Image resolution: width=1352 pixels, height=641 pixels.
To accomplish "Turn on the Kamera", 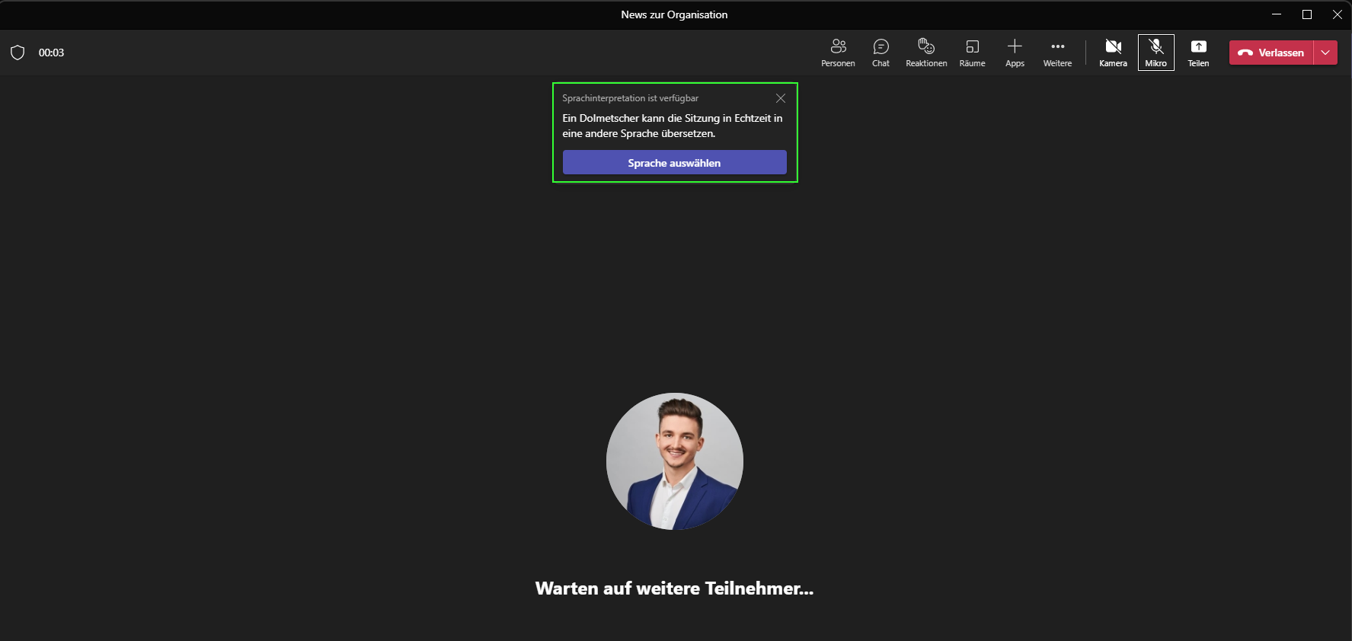I will pos(1113,53).
